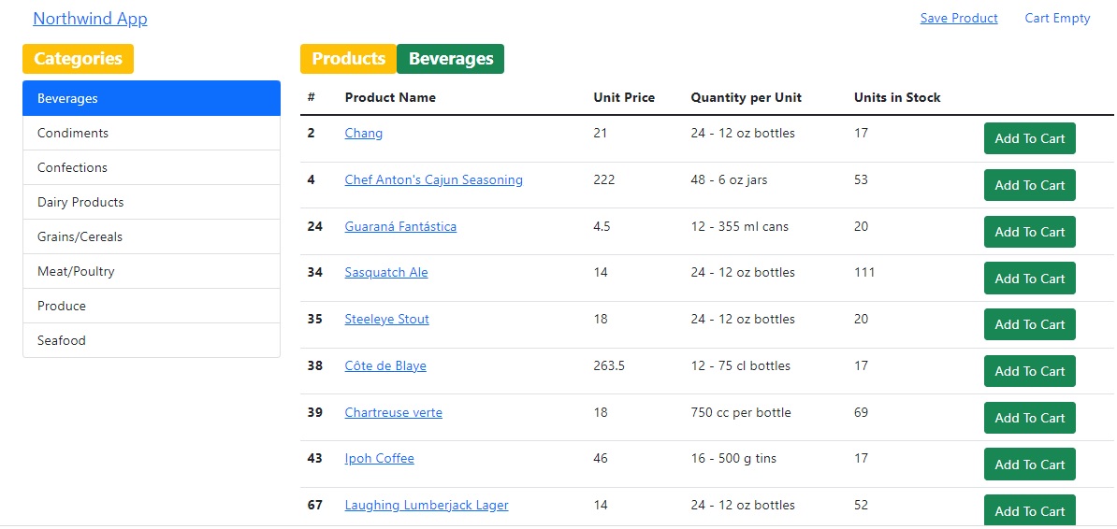The width and height of the screenshot is (1117, 529).
Task: Show the Produce category products
Action: 152,306
